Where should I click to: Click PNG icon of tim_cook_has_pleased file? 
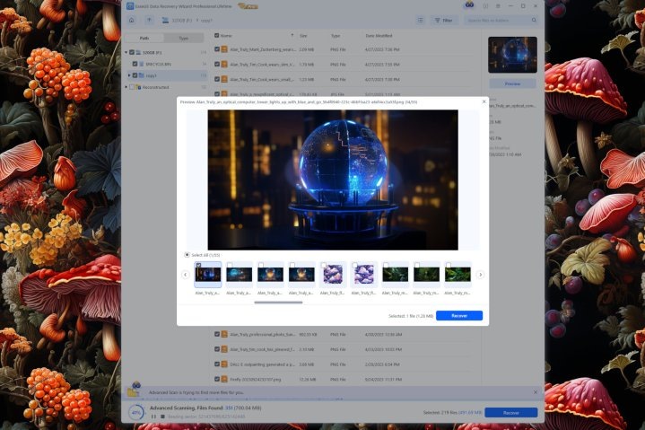(x=224, y=349)
